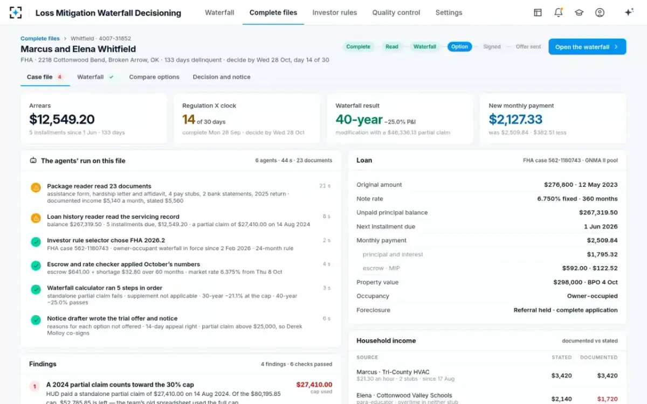
Task: Select the Complete files top tab
Action: click(273, 12)
